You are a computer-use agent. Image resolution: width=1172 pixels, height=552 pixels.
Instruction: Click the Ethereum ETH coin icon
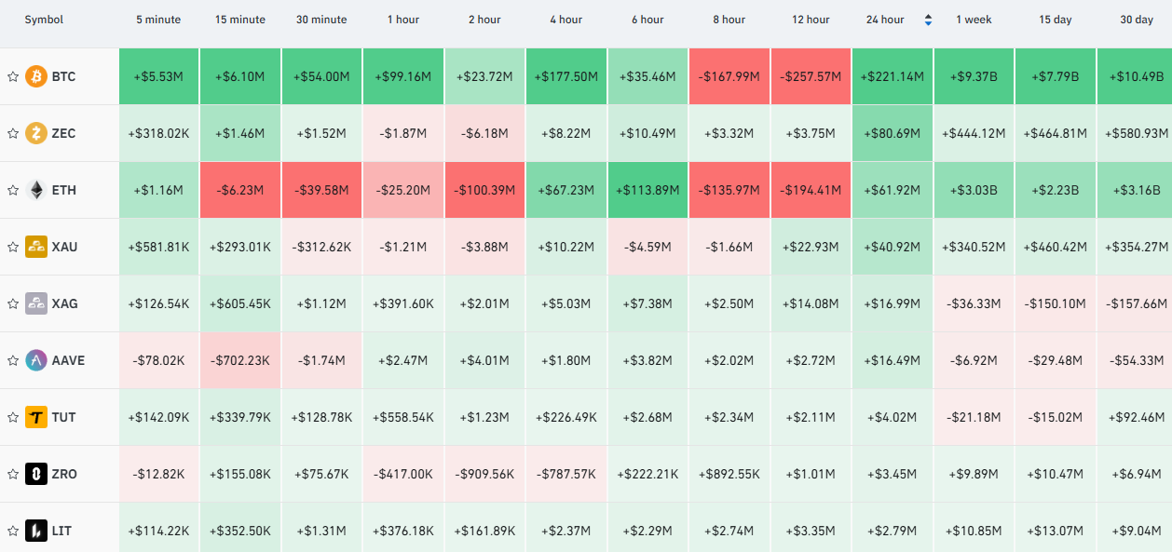(36, 190)
